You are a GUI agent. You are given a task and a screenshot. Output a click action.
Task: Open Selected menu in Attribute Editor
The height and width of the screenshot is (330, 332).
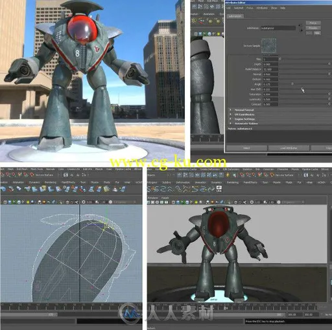239,8
